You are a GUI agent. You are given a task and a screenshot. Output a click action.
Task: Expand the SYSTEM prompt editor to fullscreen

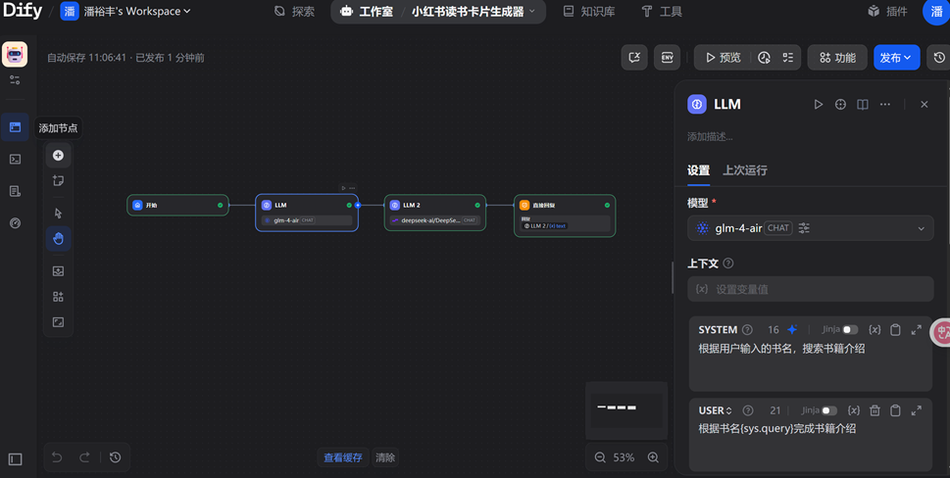point(916,330)
